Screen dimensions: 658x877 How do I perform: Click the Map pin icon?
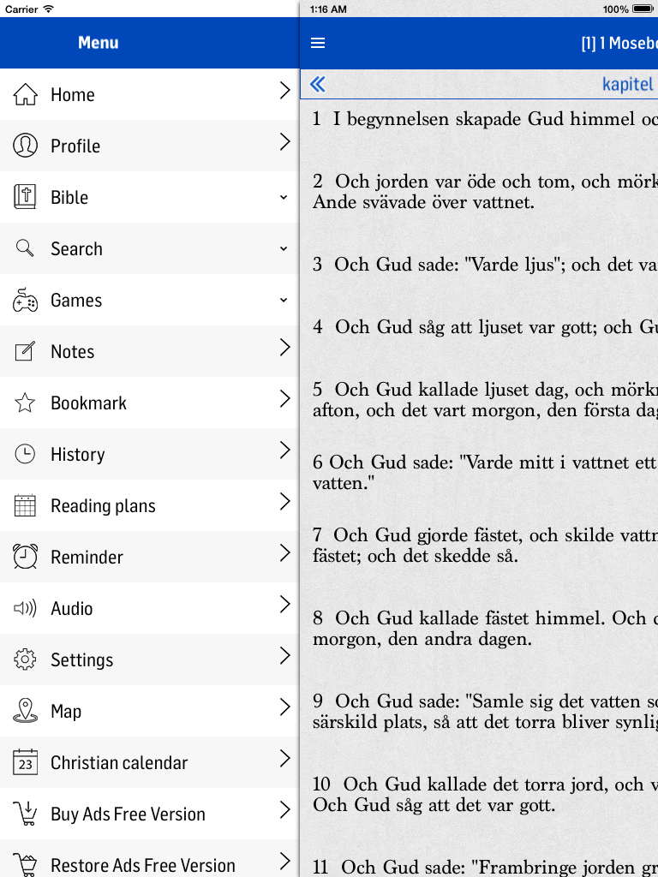click(x=26, y=711)
